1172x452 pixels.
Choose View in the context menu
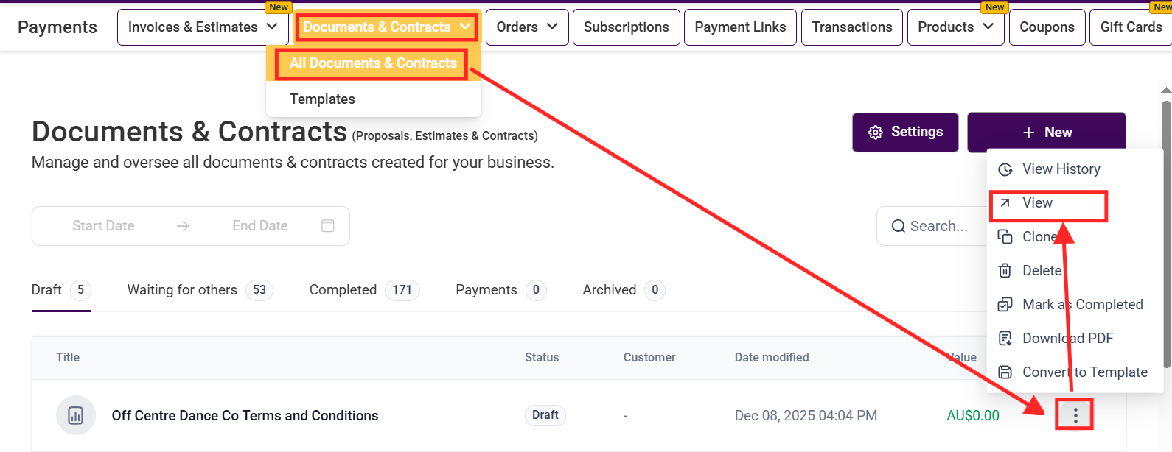[1037, 203]
